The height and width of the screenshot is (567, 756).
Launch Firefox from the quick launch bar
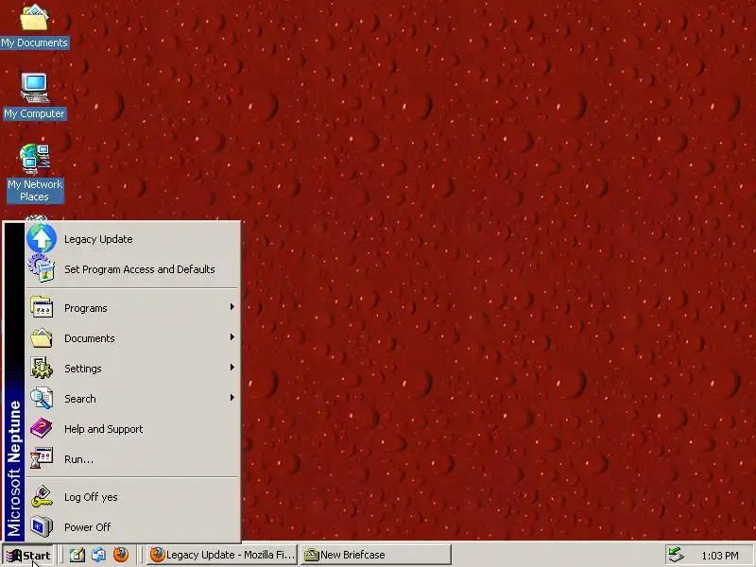(121, 555)
